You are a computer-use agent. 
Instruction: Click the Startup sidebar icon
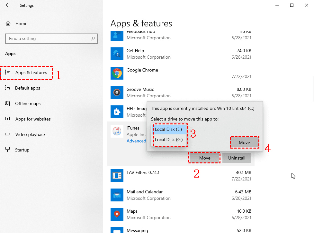pyautogui.click(x=8, y=150)
